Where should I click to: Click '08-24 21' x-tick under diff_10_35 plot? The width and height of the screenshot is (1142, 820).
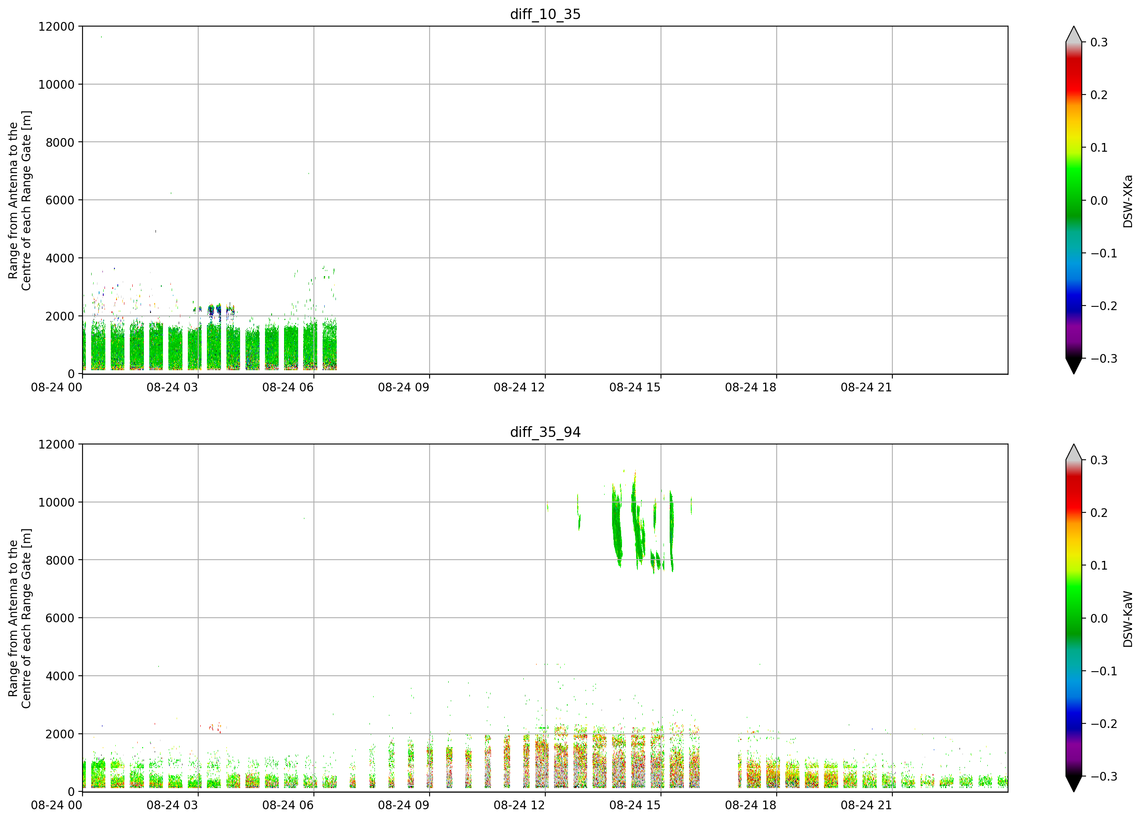tap(866, 387)
